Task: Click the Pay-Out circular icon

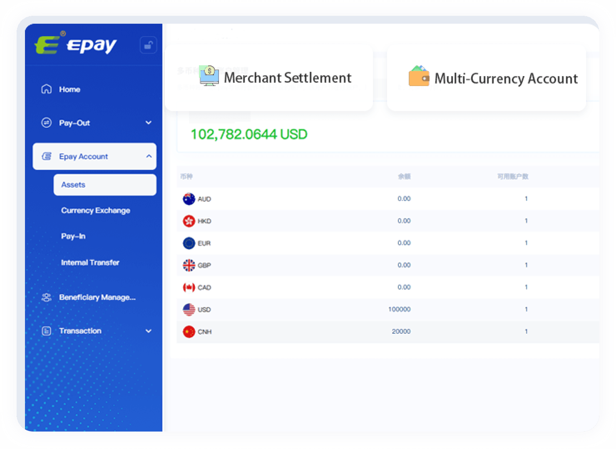Action: pos(47,123)
